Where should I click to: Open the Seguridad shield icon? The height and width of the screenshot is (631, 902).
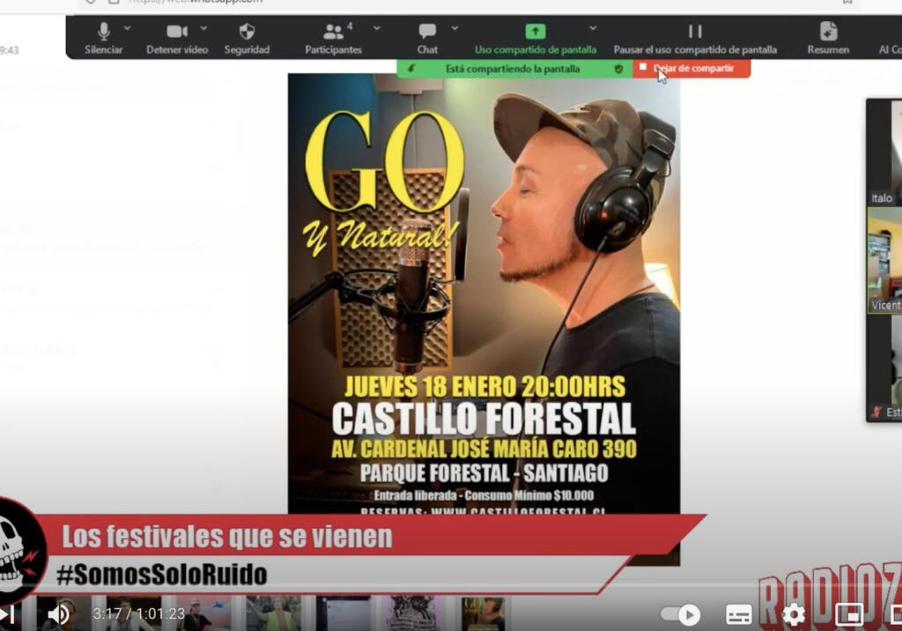(247, 37)
